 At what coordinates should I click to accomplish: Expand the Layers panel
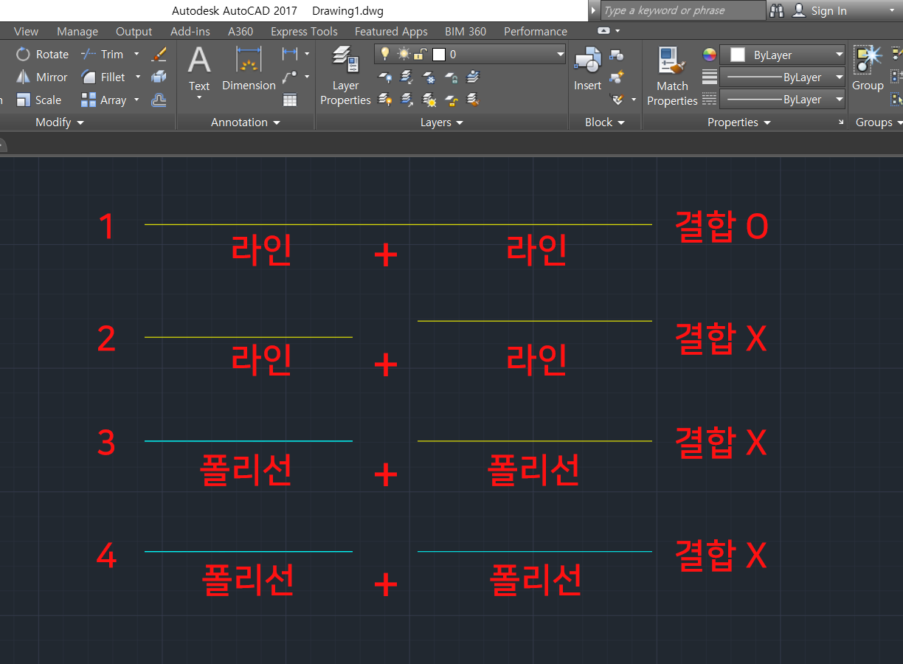(442, 122)
